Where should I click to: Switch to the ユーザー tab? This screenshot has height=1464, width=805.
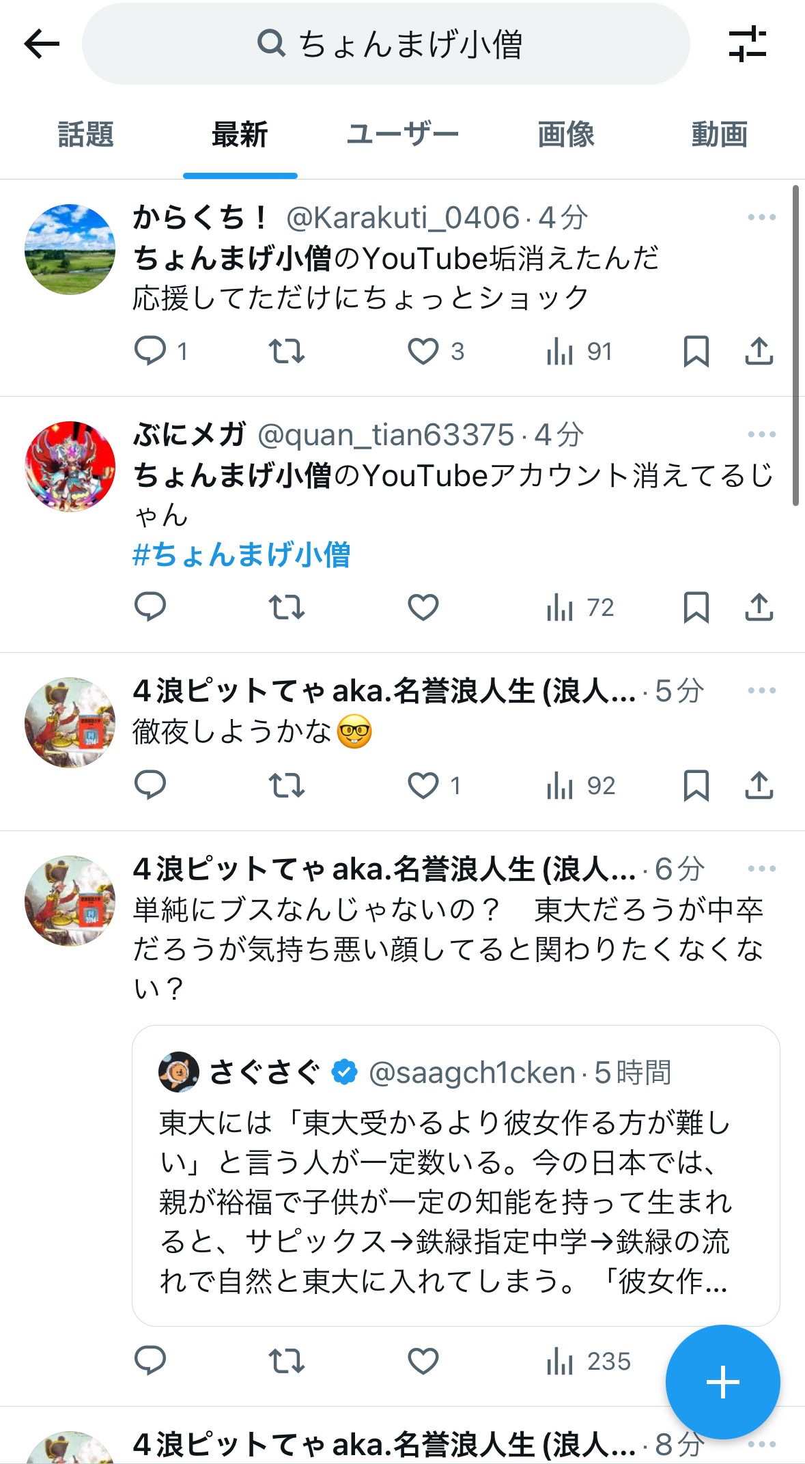403,135
